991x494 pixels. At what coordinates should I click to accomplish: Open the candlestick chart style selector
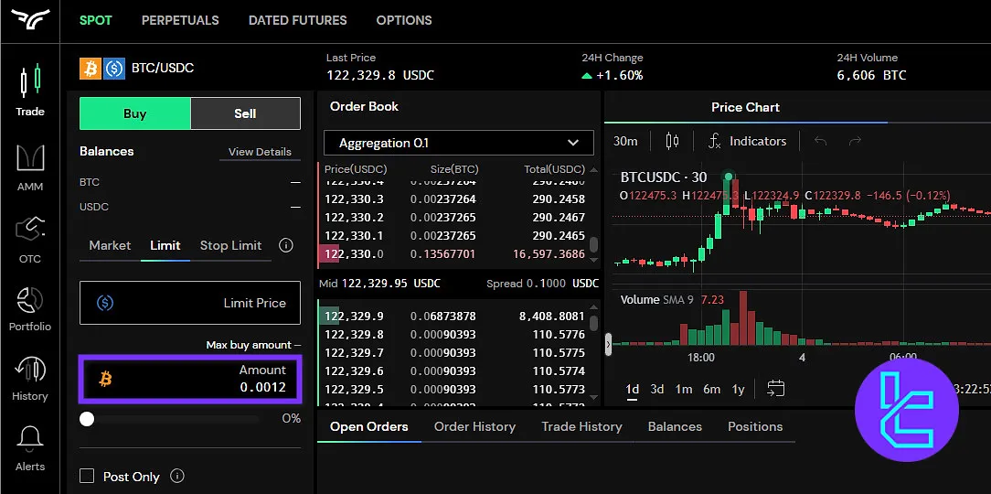pos(672,141)
